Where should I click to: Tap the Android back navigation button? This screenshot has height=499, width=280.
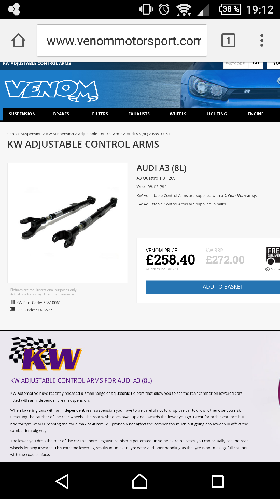click(x=62, y=481)
